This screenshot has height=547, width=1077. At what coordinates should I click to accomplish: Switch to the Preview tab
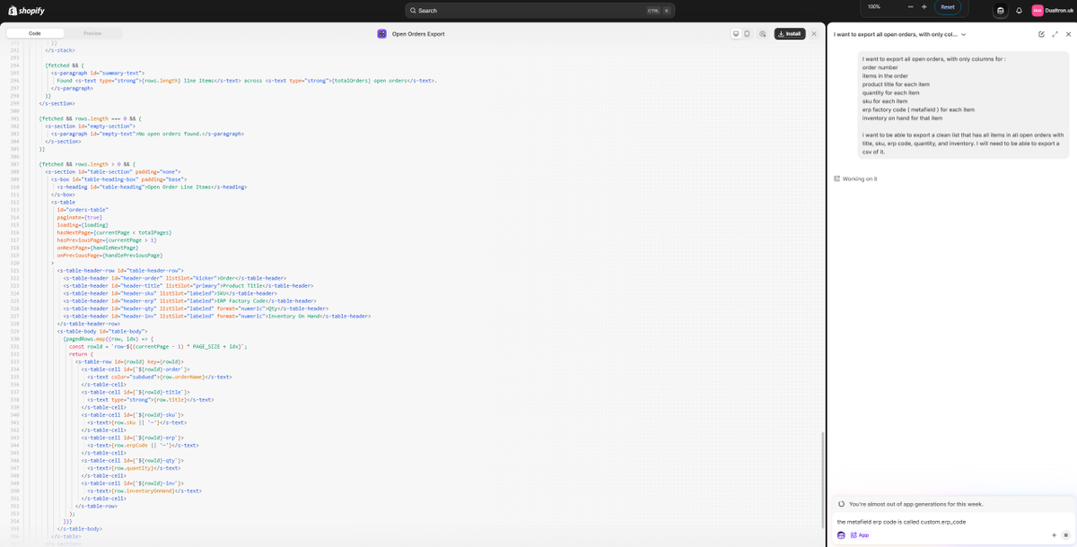[x=92, y=33]
